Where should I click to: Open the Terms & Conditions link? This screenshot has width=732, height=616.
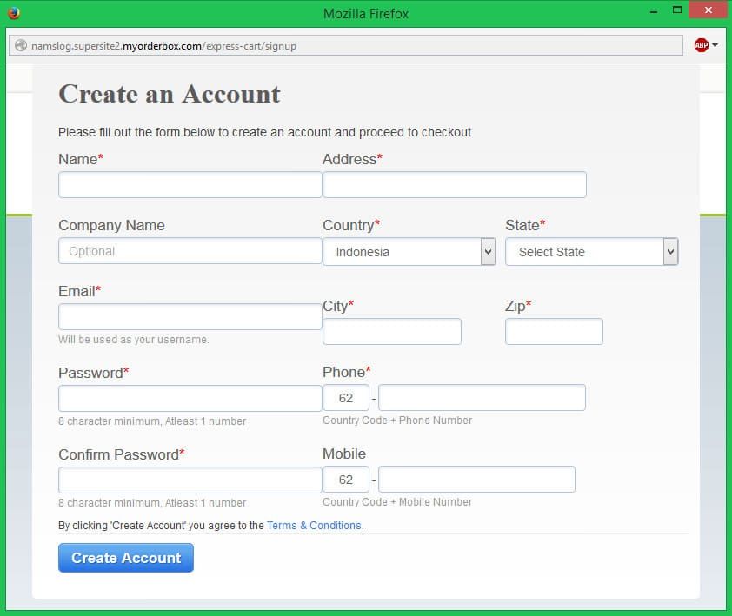(x=314, y=526)
